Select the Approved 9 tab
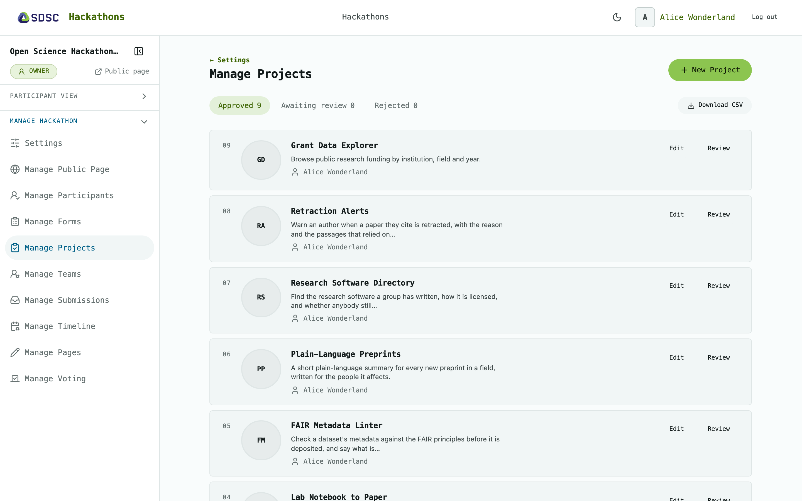 click(x=239, y=106)
